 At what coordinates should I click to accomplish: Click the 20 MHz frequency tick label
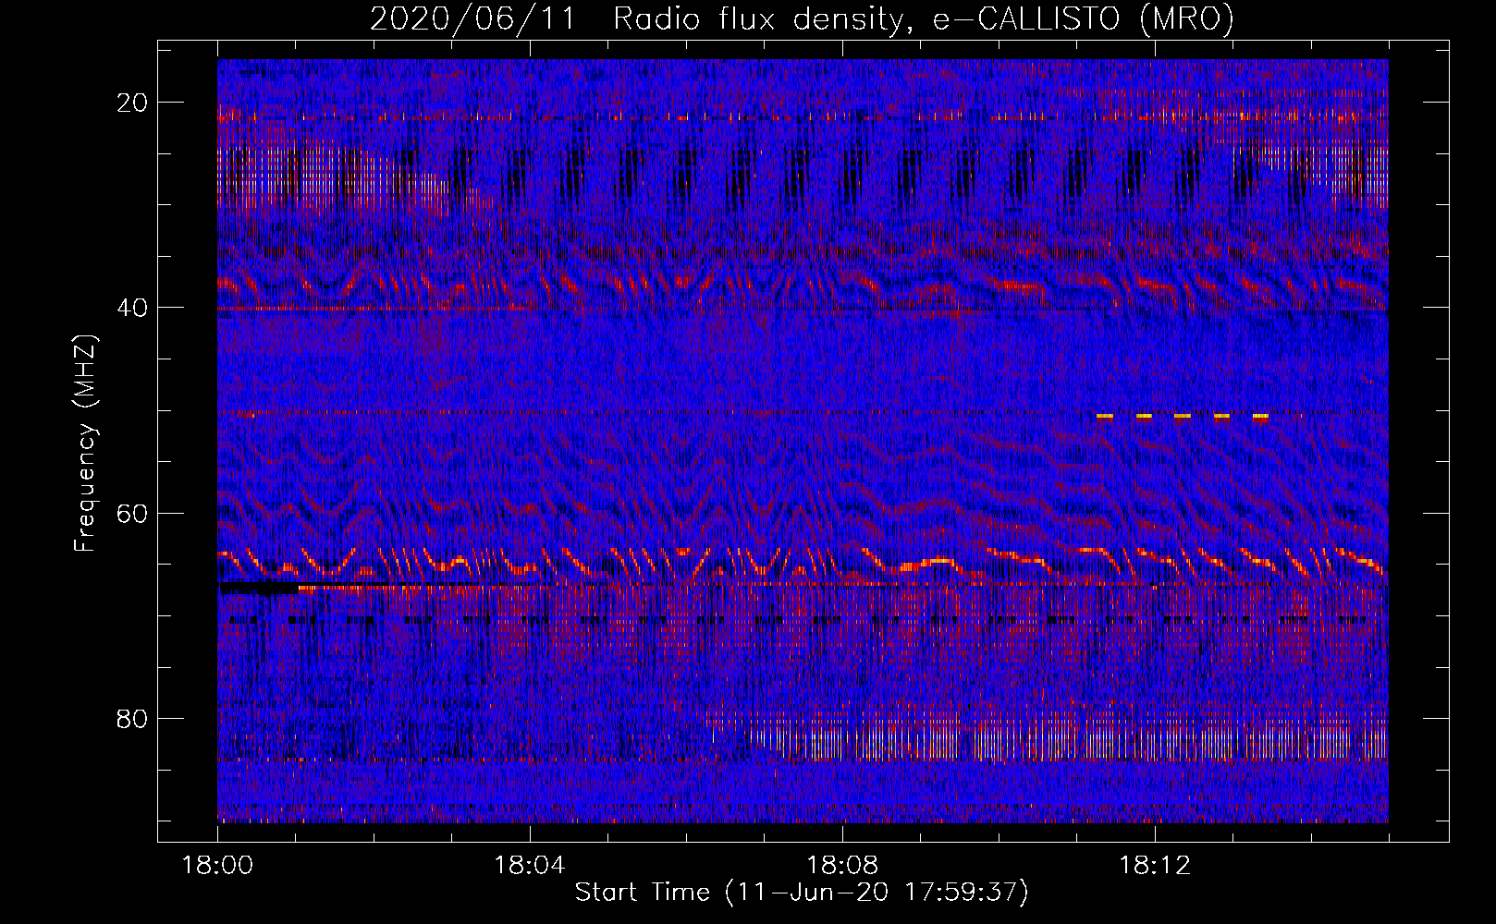tap(133, 103)
